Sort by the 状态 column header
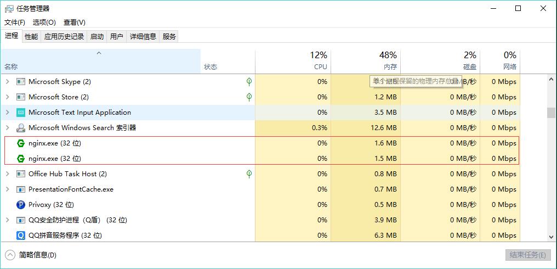Viewport: 557px width, 269px height. tap(228, 61)
